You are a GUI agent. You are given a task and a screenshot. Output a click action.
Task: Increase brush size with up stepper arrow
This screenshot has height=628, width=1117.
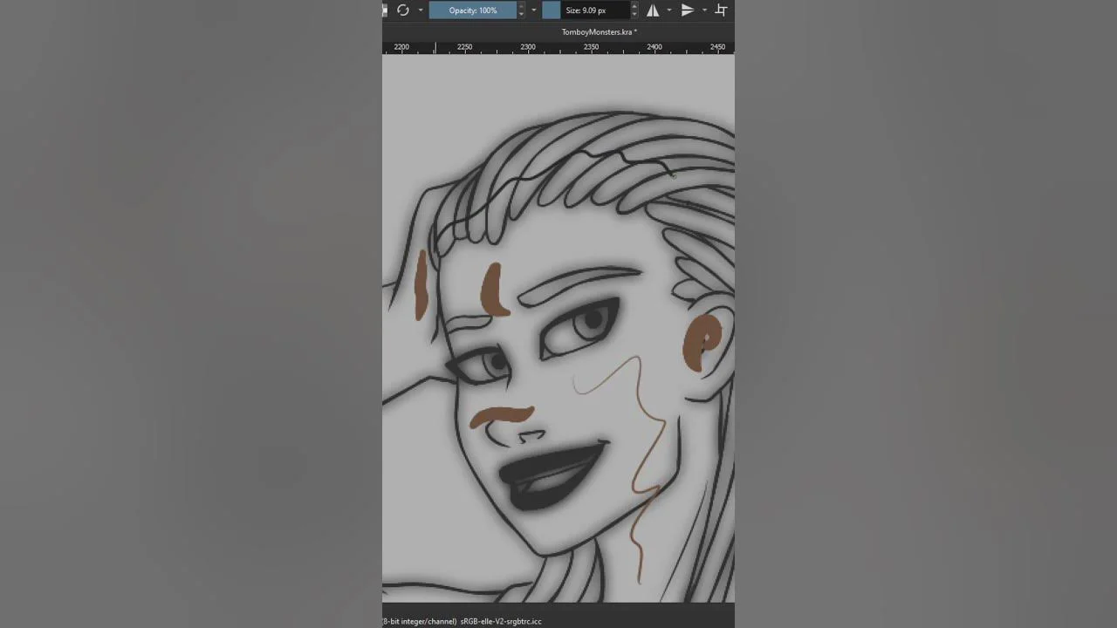pyautogui.click(x=634, y=7)
